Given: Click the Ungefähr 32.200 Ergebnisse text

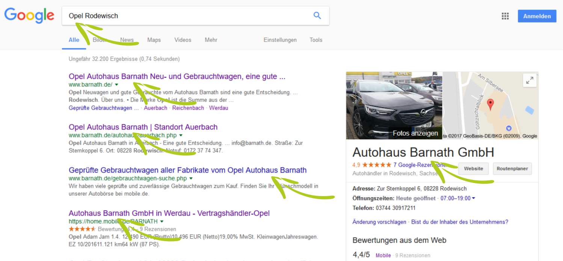Looking at the screenshot, I should point(124,59).
